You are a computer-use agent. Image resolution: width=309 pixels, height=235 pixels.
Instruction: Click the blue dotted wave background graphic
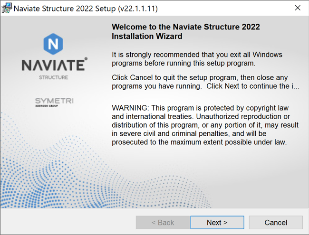coord(79,177)
